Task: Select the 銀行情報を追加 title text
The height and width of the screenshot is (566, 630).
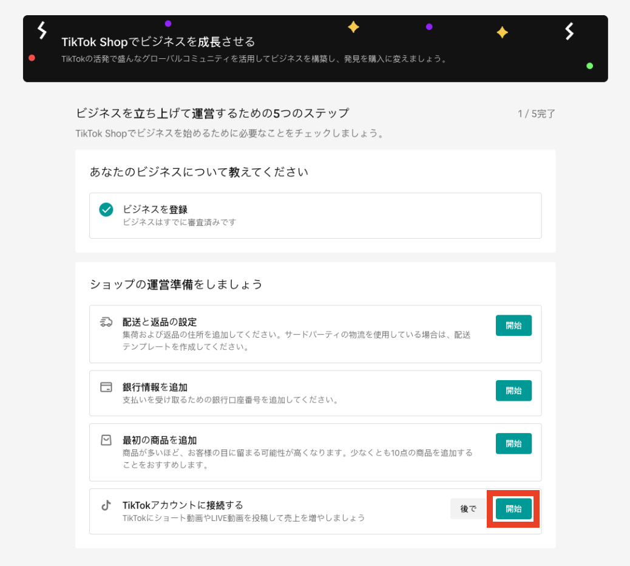Action: coord(155,387)
